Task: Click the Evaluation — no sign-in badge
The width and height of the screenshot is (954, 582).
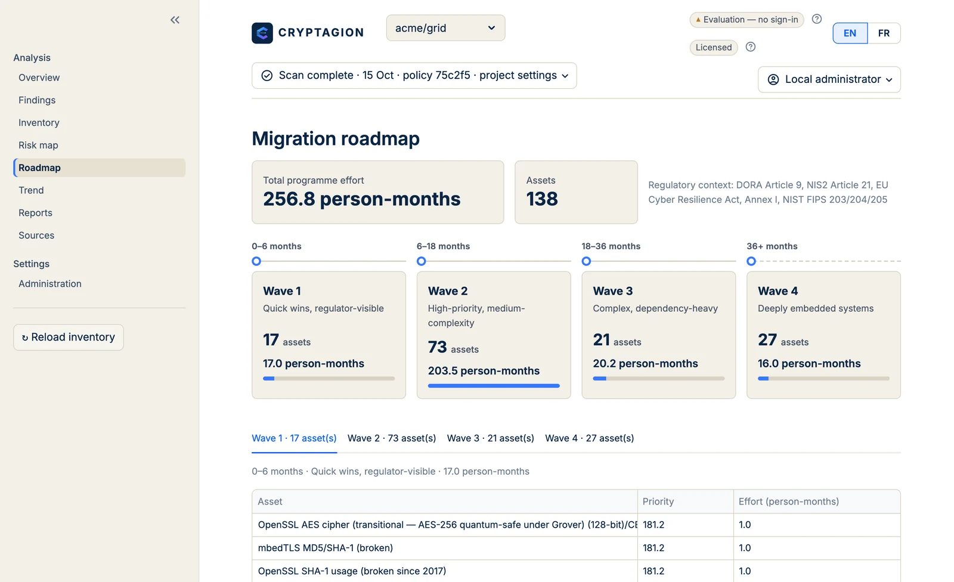Action: click(x=747, y=20)
